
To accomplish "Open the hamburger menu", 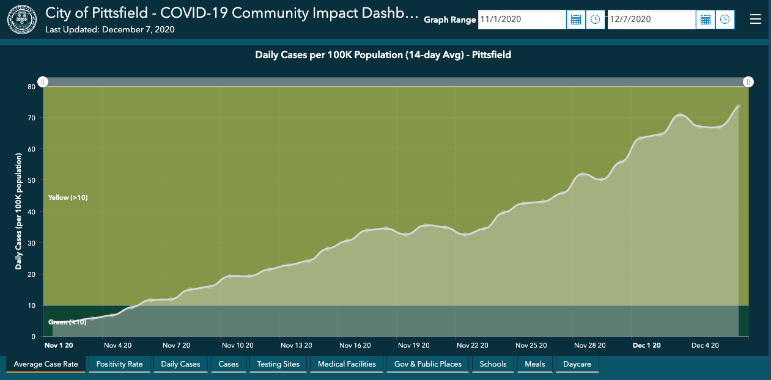I will click(x=756, y=20).
